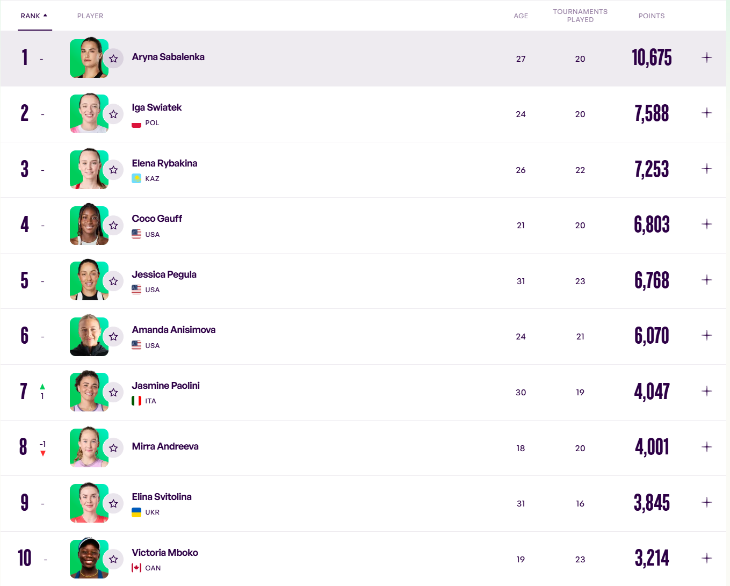Viewport: 730px width, 586px height.
Task: Click the star icon next to Elina Svitolina
Action: click(x=113, y=504)
